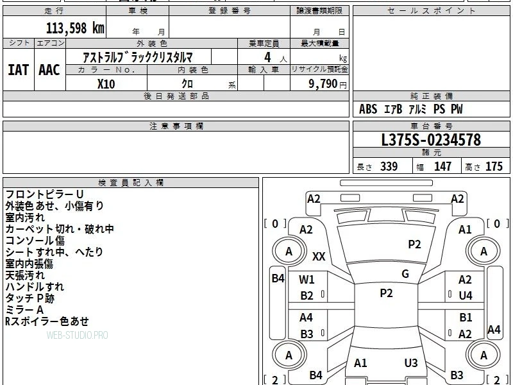
Task: Click the 最大積載量 header
Action: 319,43
